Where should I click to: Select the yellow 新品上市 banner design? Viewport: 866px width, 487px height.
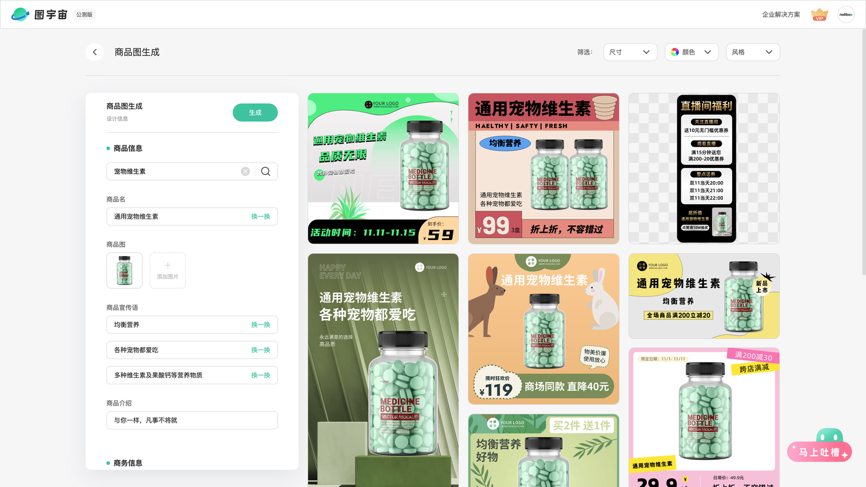point(704,296)
